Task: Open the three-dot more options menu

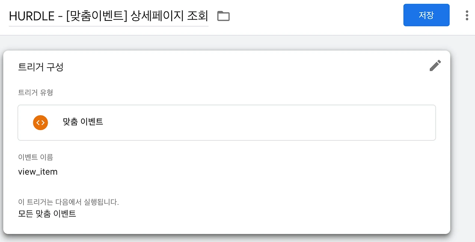Action: coord(467,15)
